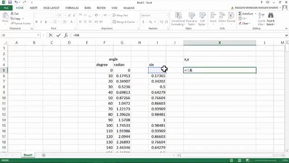Open Format as Table gallery

tap(191, 19)
